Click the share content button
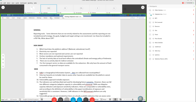 pos(67,99)
